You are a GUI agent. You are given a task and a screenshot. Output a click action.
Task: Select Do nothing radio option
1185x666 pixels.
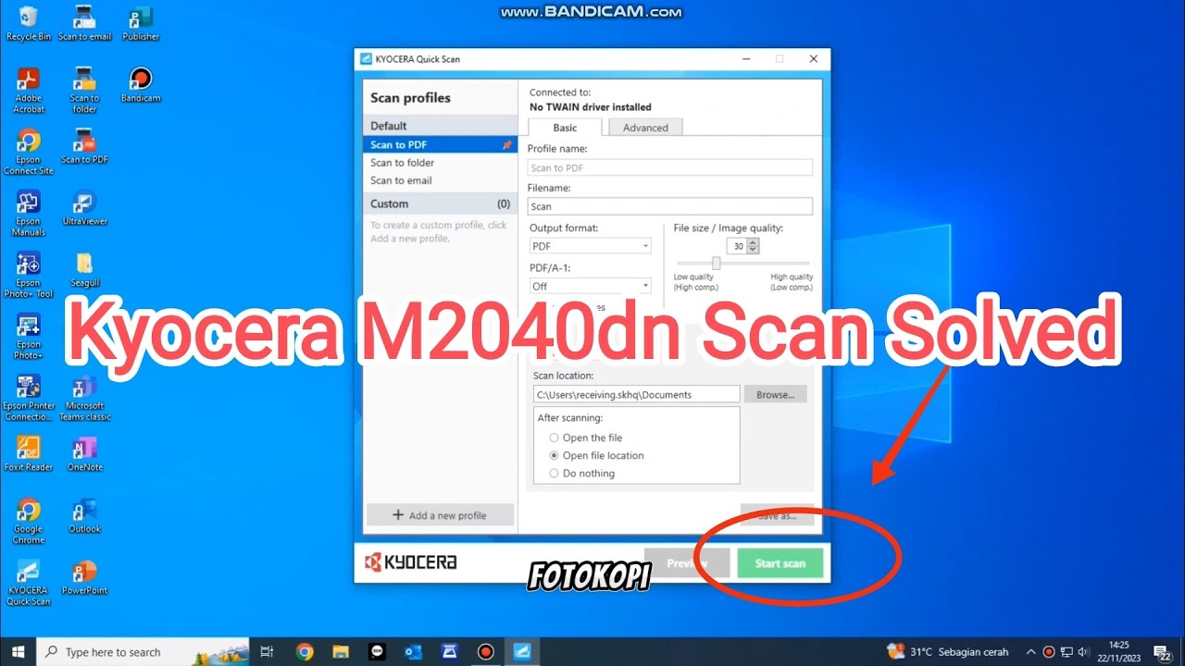pyautogui.click(x=555, y=473)
